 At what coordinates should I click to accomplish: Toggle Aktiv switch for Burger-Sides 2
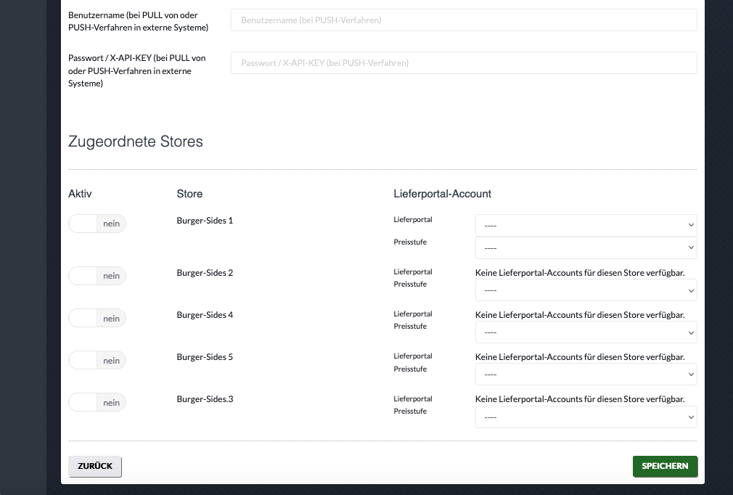(x=97, y=276)
